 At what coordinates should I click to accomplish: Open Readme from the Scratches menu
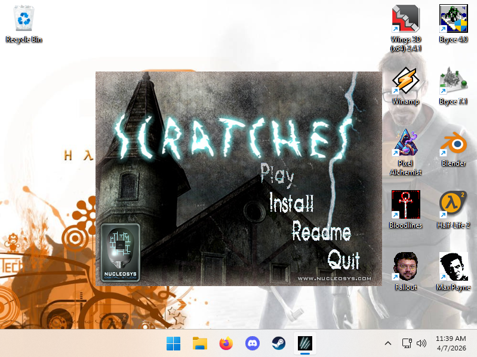pyautogui.click(x=322, y=232)
